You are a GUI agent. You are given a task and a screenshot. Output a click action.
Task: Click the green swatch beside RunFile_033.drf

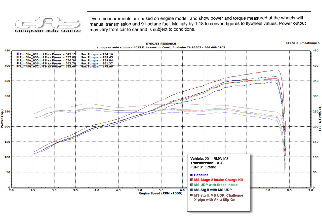(x=18, y=60)
